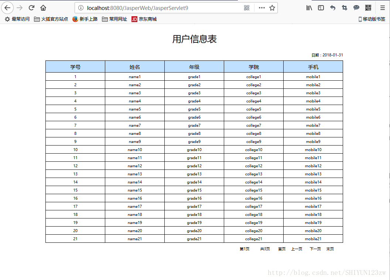Click the QR code icon in address bar

click(247, 8)
